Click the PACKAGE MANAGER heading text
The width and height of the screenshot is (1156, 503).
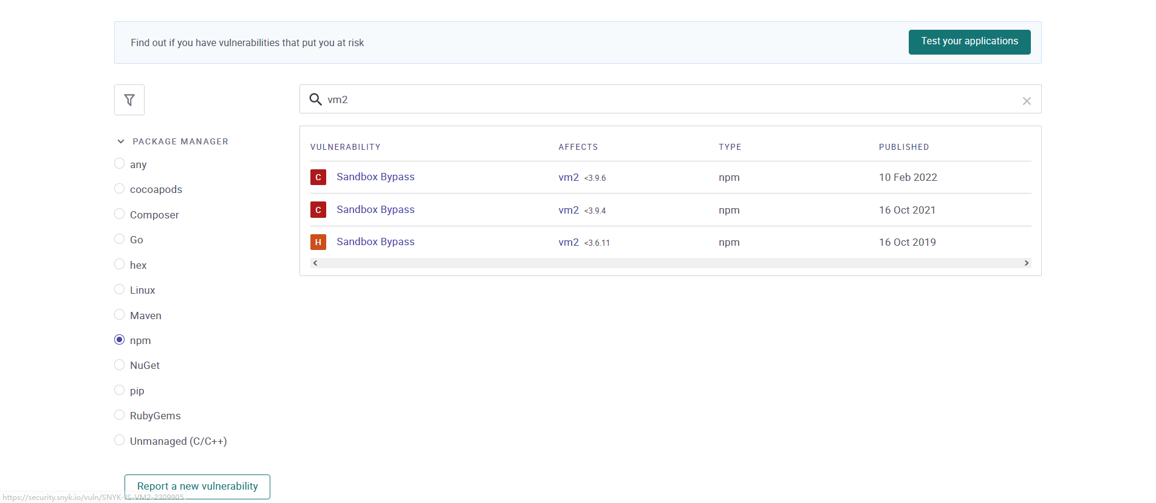coord(180,141)
